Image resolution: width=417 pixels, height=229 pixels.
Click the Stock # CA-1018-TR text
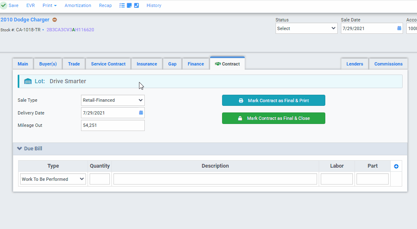coord(21,30)
